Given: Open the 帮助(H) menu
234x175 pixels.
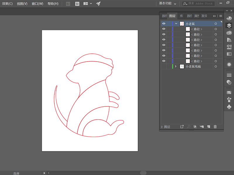Looking at the screenshot, I should pyautogui.click(x=53, y=4).
